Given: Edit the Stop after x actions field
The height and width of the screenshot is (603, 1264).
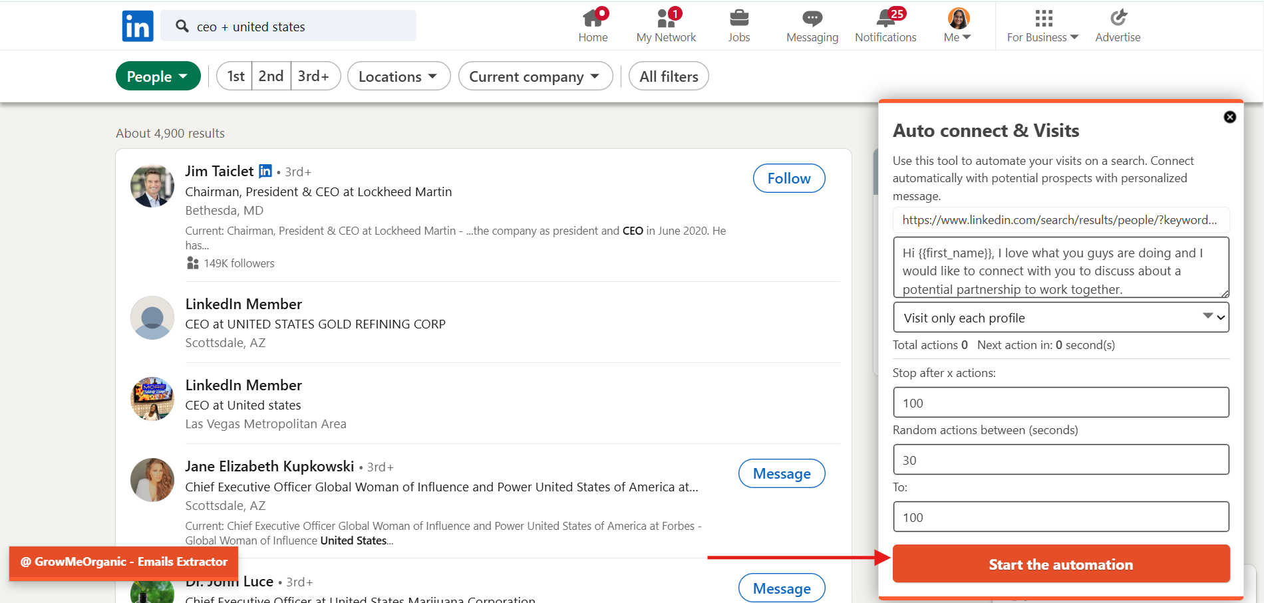Looking at the screenshot, I should coord(1060,403).
